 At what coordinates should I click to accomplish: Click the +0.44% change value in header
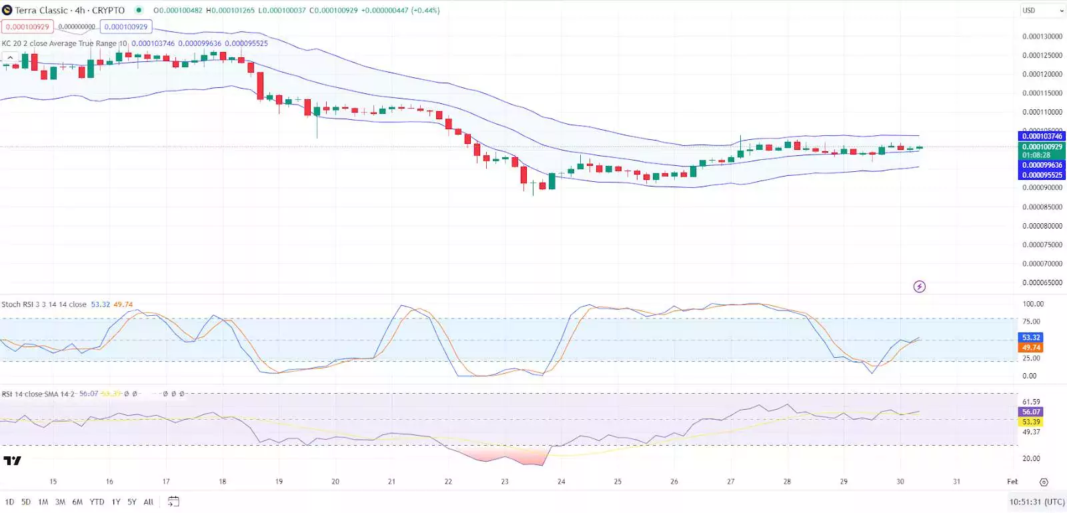click(425, 10)
